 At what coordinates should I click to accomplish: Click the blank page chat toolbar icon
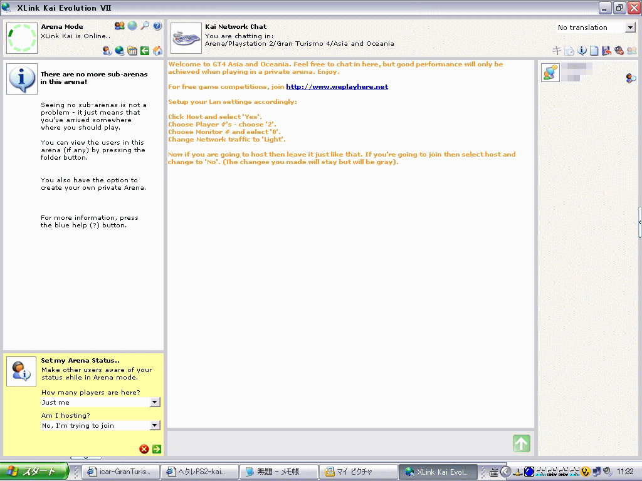point(594,51)
